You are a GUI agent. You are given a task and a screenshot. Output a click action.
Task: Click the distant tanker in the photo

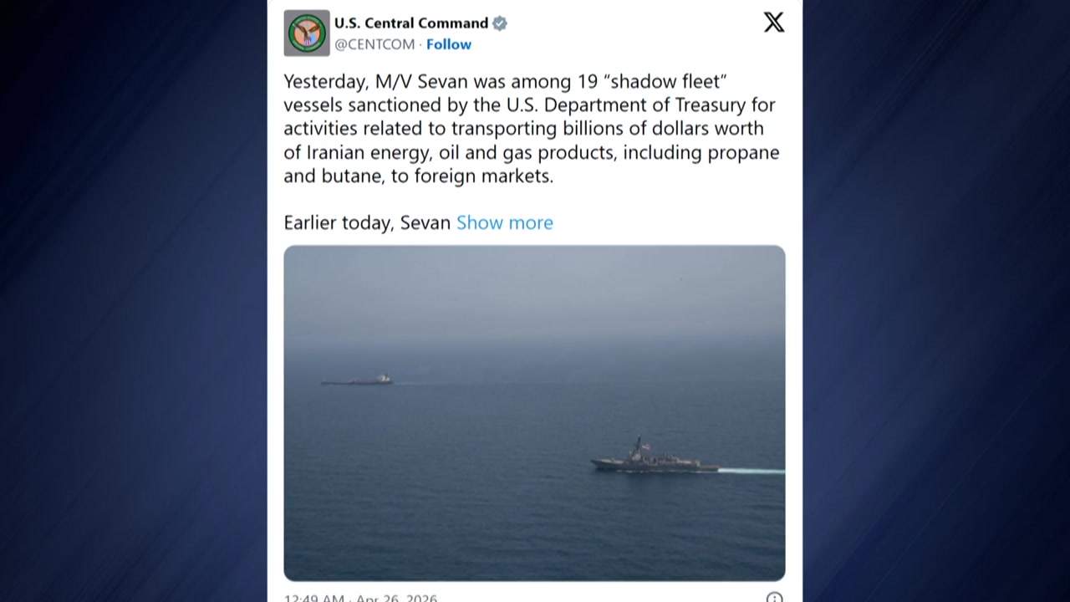tap(358, 380)
